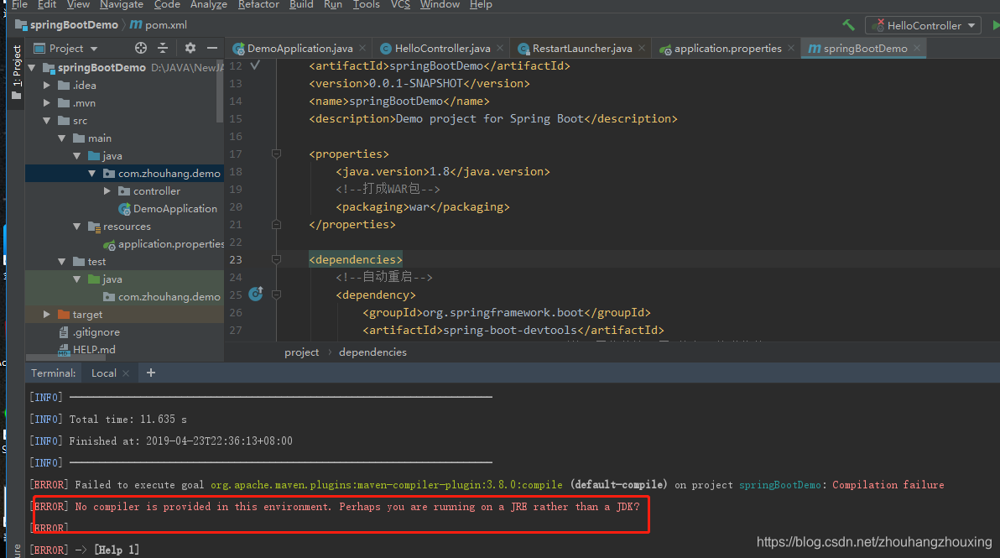Screen dimensions: 1000x558
Task: Collapse the test folder
Action: tap(62, 262)
